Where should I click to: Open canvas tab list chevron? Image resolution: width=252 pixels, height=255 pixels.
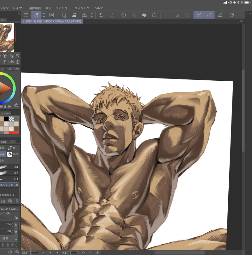coord(242,21)
